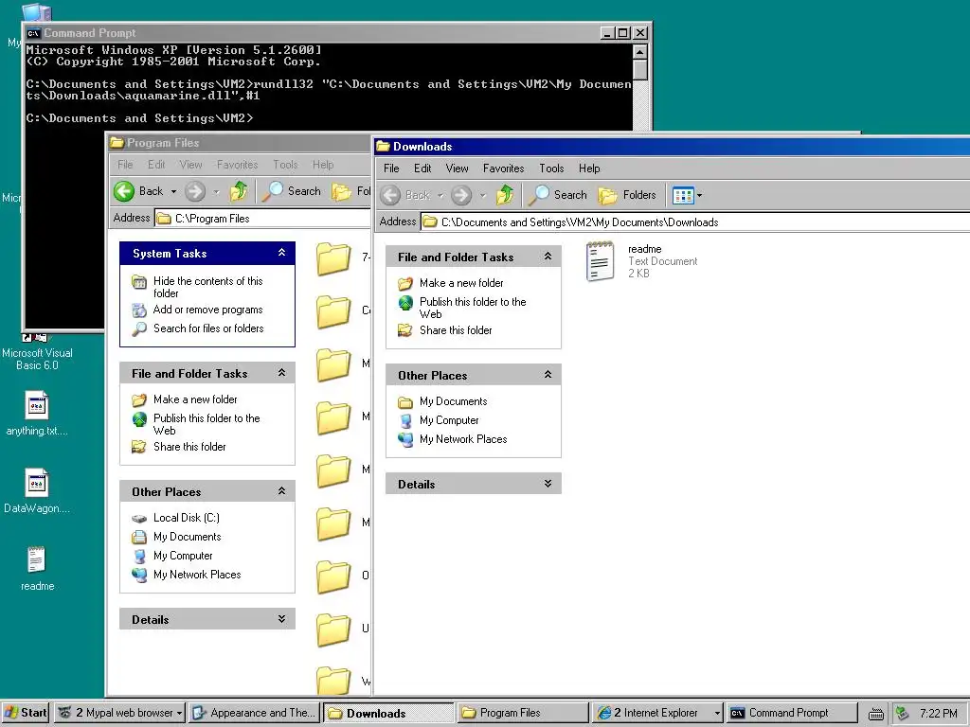Viewport: 970px width, 727px height.
Task: Open Internet Explorer taskbar group
Action: (x=657, y=713)
